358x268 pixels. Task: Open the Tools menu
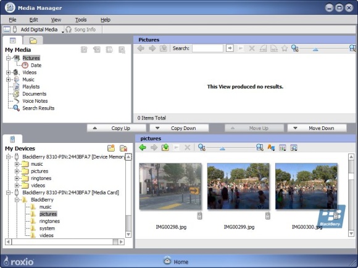click(x=81, y=20)
